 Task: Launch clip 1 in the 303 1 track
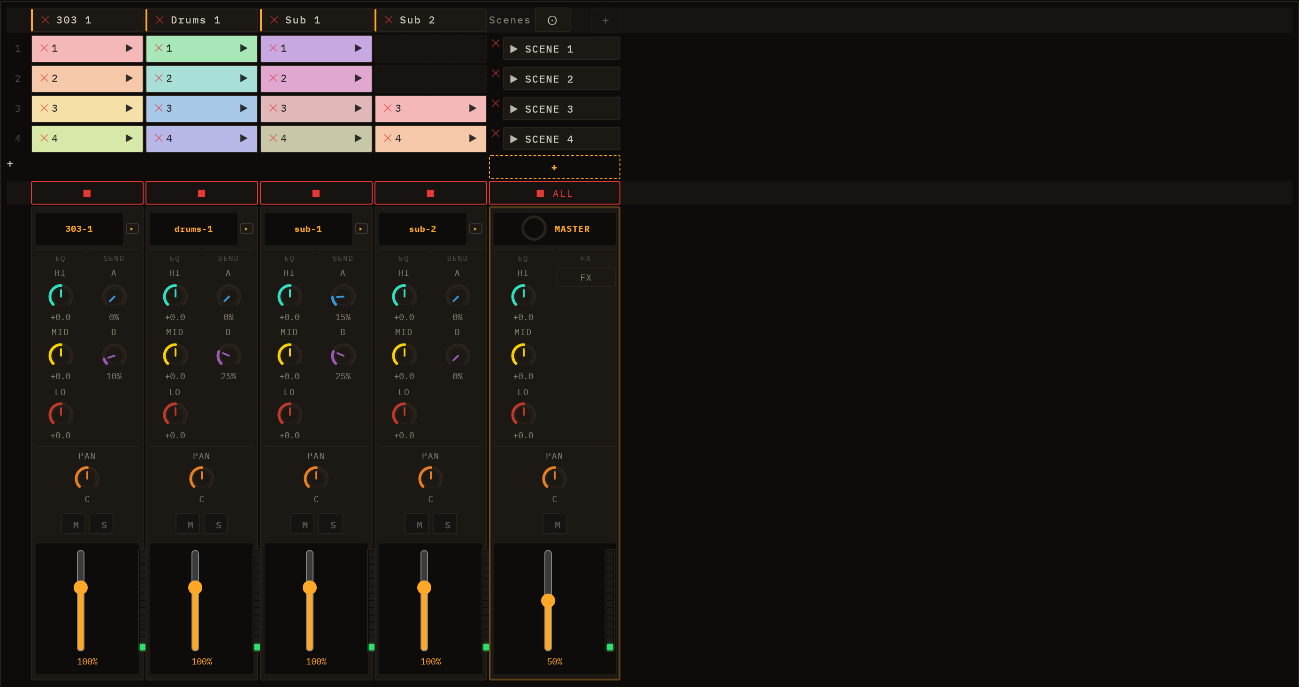tap(129, 48)
